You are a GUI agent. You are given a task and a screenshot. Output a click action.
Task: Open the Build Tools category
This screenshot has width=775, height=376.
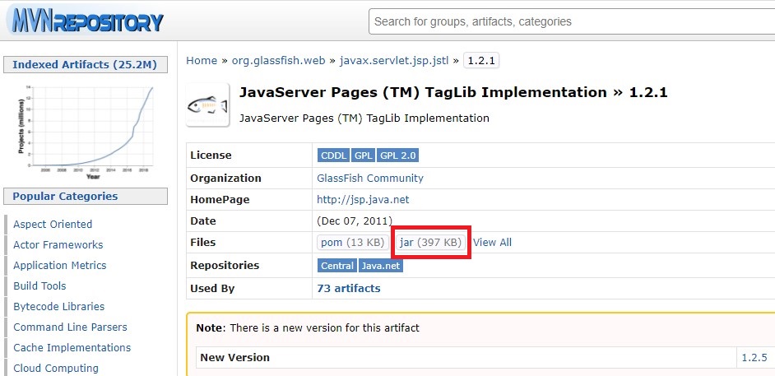(39, 286)
